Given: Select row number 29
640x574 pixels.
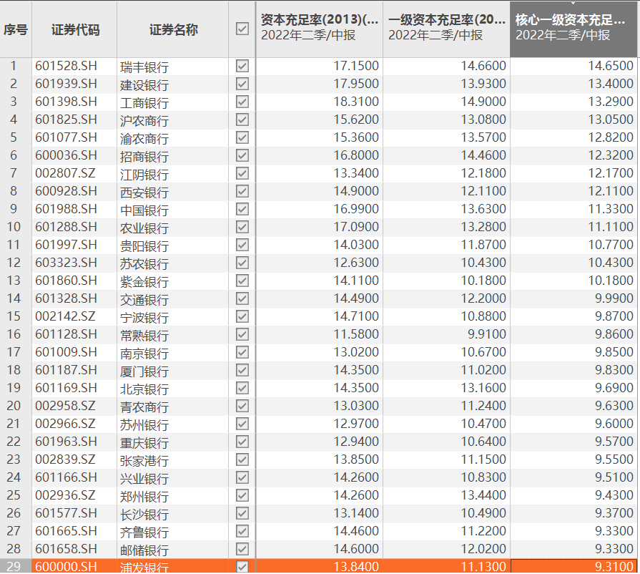Looking at the screenshot, I should (x=14, y=567).
